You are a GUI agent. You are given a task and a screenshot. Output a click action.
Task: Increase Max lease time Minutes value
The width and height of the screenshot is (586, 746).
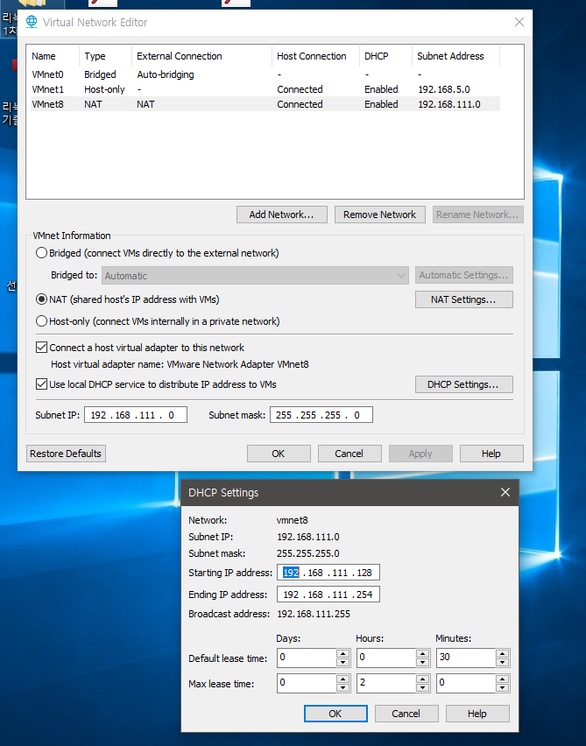tap(502, 679)
